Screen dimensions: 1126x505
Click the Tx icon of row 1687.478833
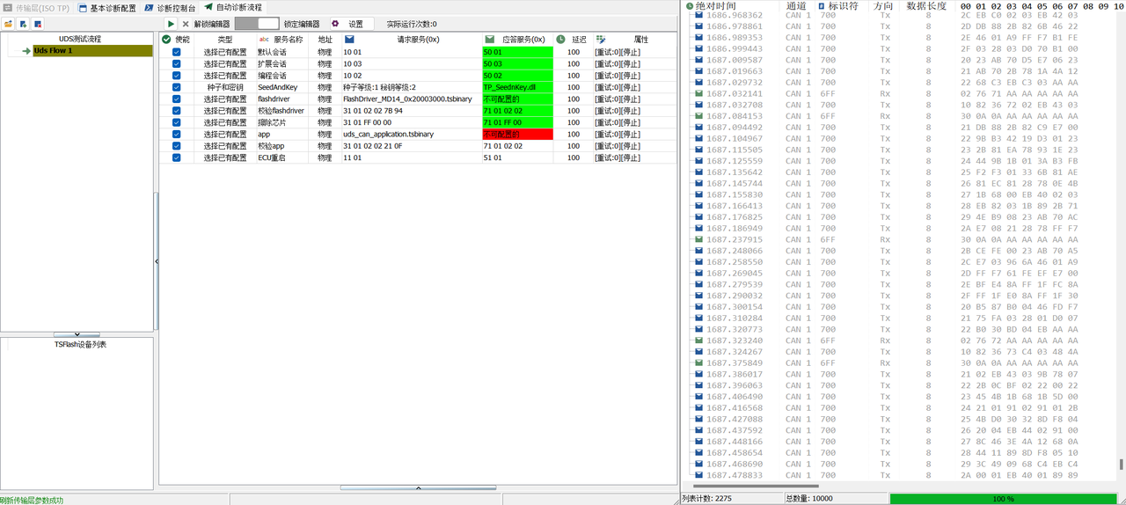698,475
